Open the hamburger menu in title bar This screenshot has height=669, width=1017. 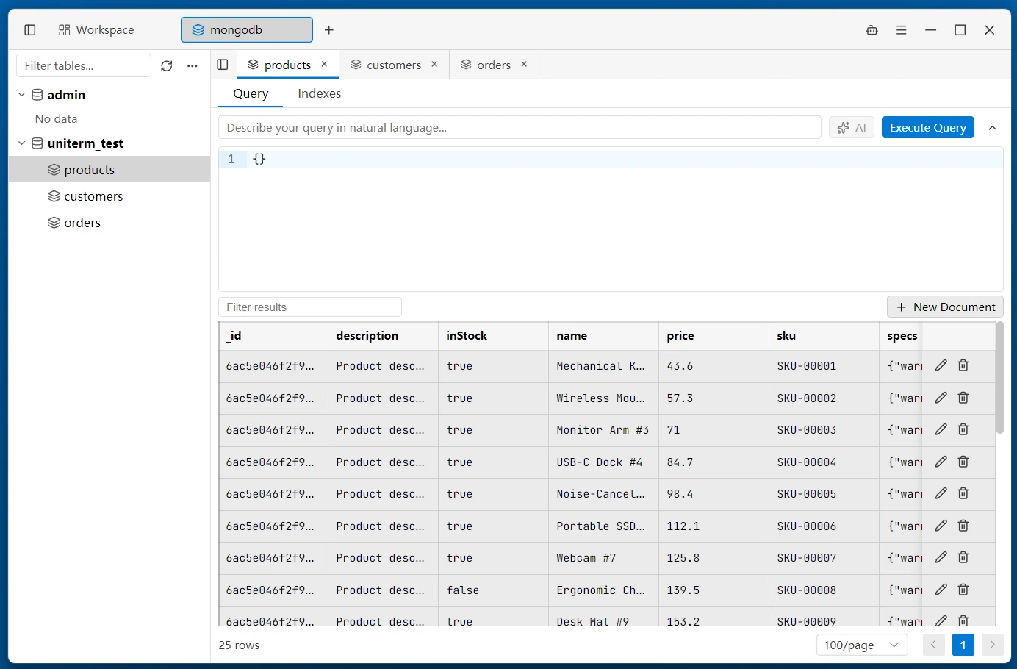pyautogui.click(x=902, y=30)
